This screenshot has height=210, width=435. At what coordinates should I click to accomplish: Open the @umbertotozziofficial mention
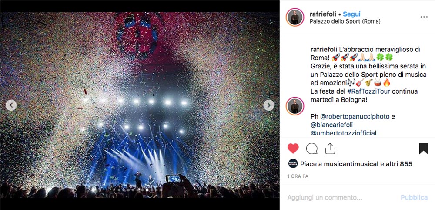pos(344,133)
